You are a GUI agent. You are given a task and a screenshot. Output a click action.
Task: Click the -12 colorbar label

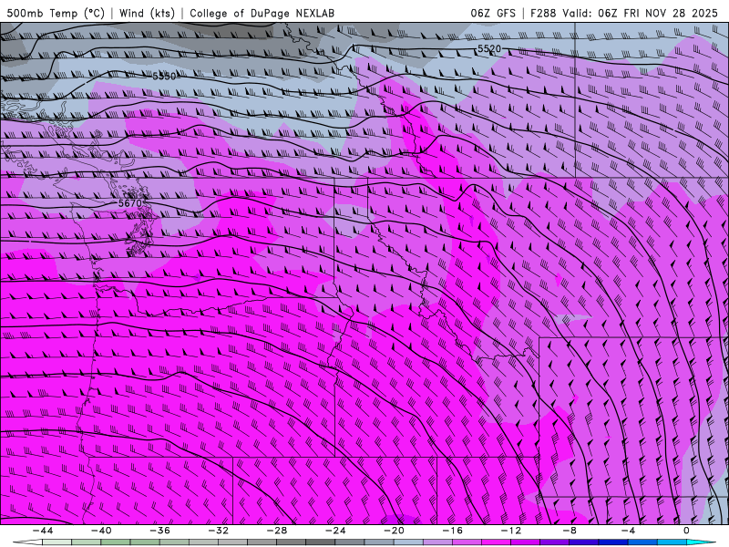coord(511,531)
